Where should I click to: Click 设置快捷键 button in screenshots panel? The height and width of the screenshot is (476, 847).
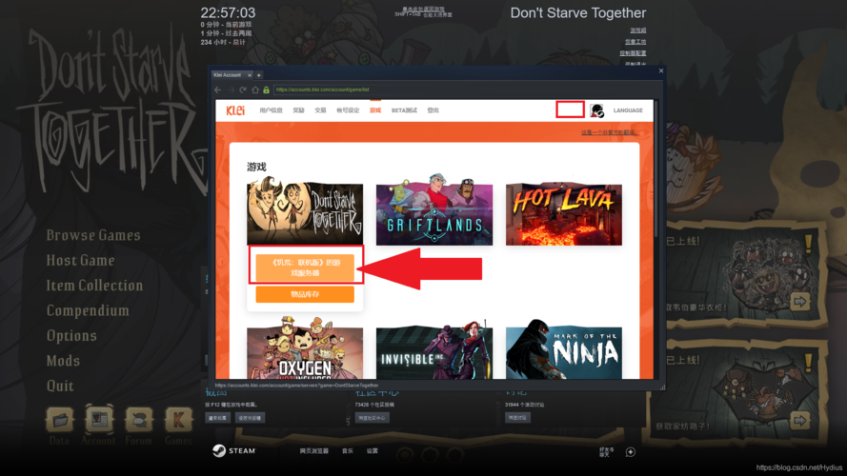coord(251,418)
